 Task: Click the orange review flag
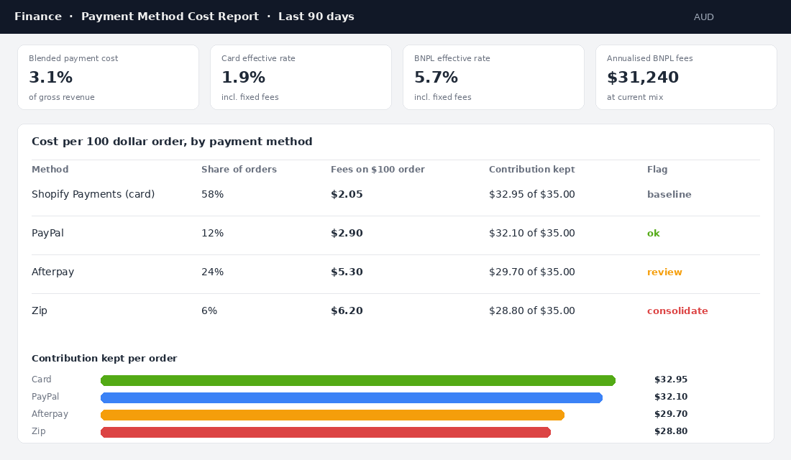(664, 272)
